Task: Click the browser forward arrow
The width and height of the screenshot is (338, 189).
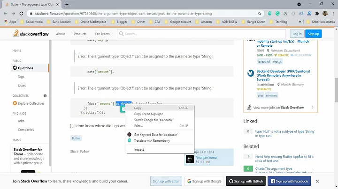Action: (x=13, y=14)
